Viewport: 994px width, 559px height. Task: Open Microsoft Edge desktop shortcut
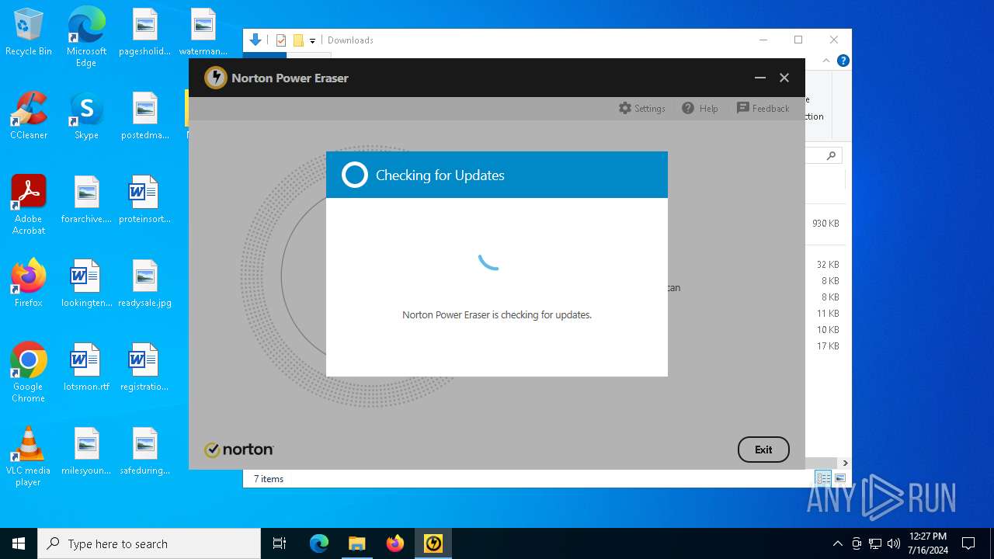tap(86, 36)
